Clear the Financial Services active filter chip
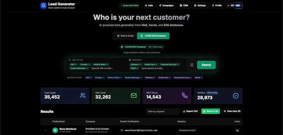The height and width of the screenshot is (135, 283). tap(191, 78)
